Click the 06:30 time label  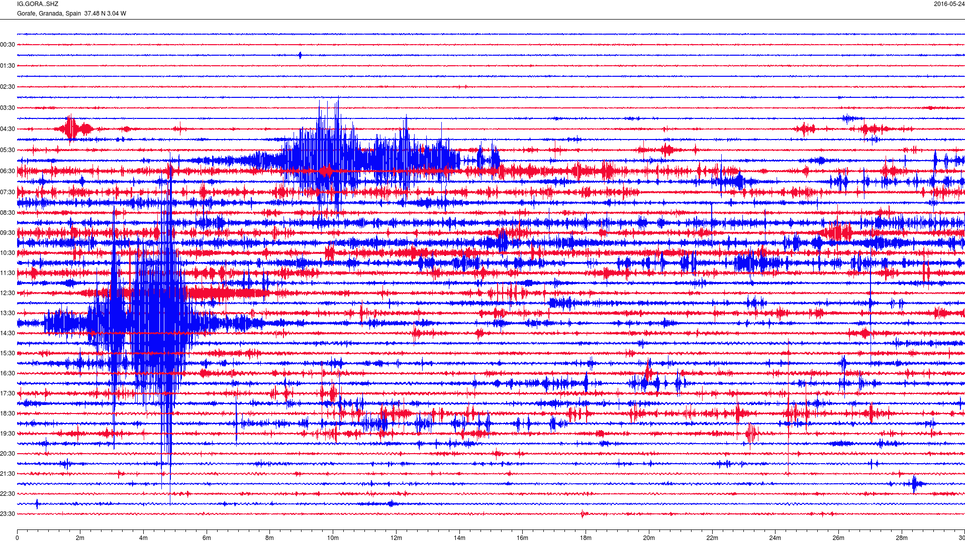click(8, 171)
